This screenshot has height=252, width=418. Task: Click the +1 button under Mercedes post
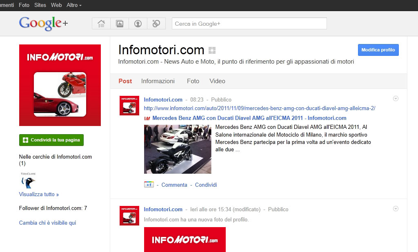(149, 185)
